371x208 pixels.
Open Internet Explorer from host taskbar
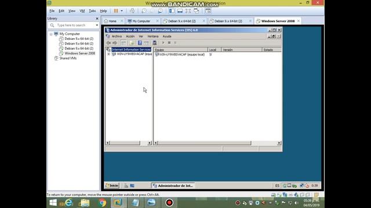click(68, 203)
